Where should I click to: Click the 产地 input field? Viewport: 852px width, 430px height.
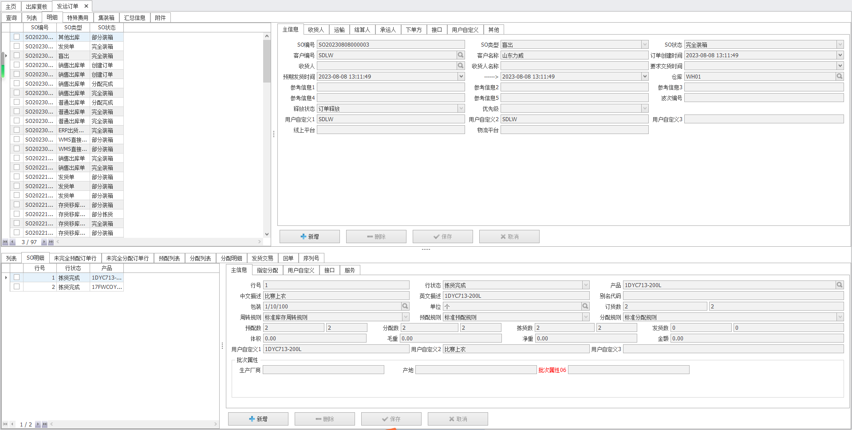[x=476, y=370]
